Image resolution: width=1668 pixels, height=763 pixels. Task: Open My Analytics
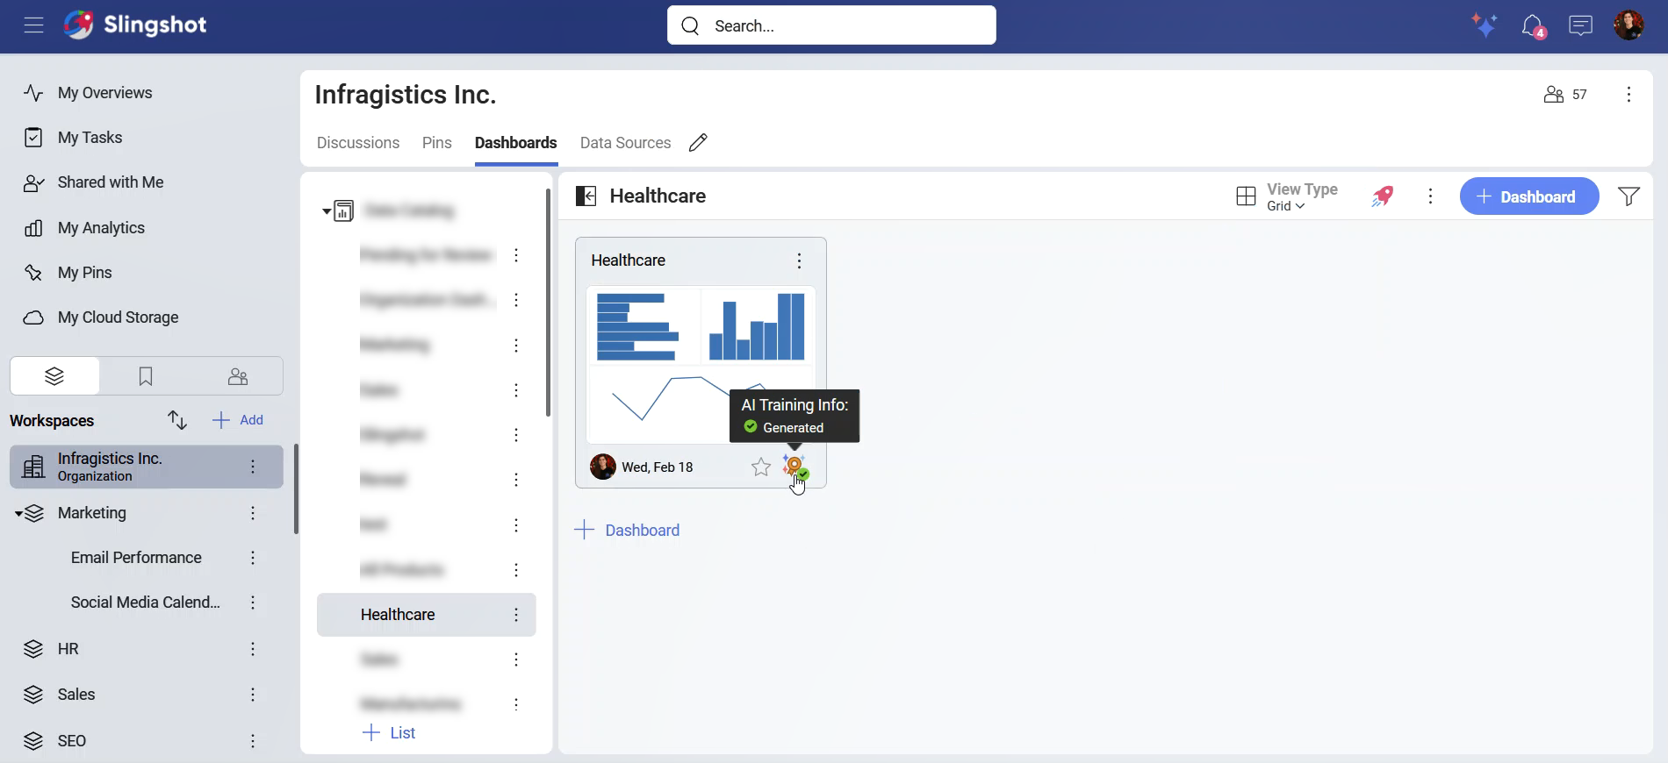tap(101, 228)
